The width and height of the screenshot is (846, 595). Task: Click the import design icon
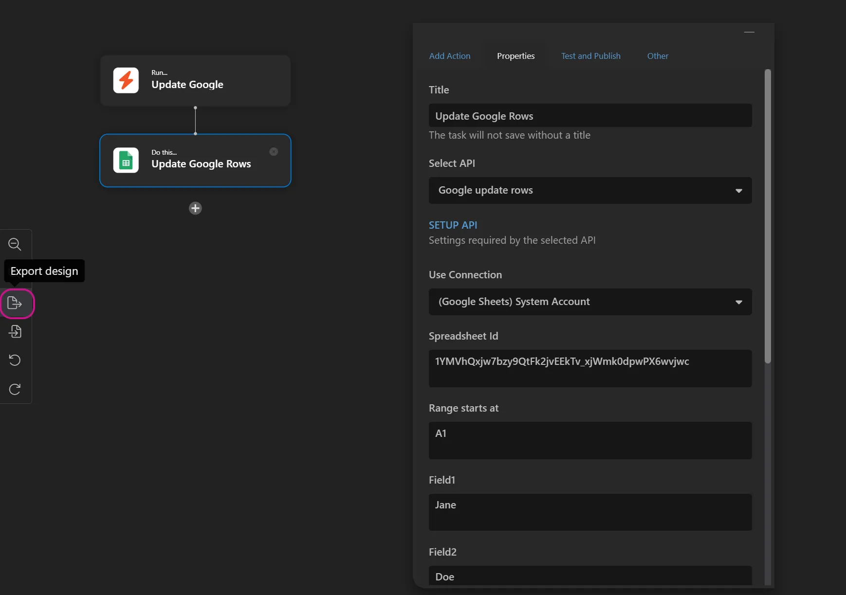click(15, 332)
